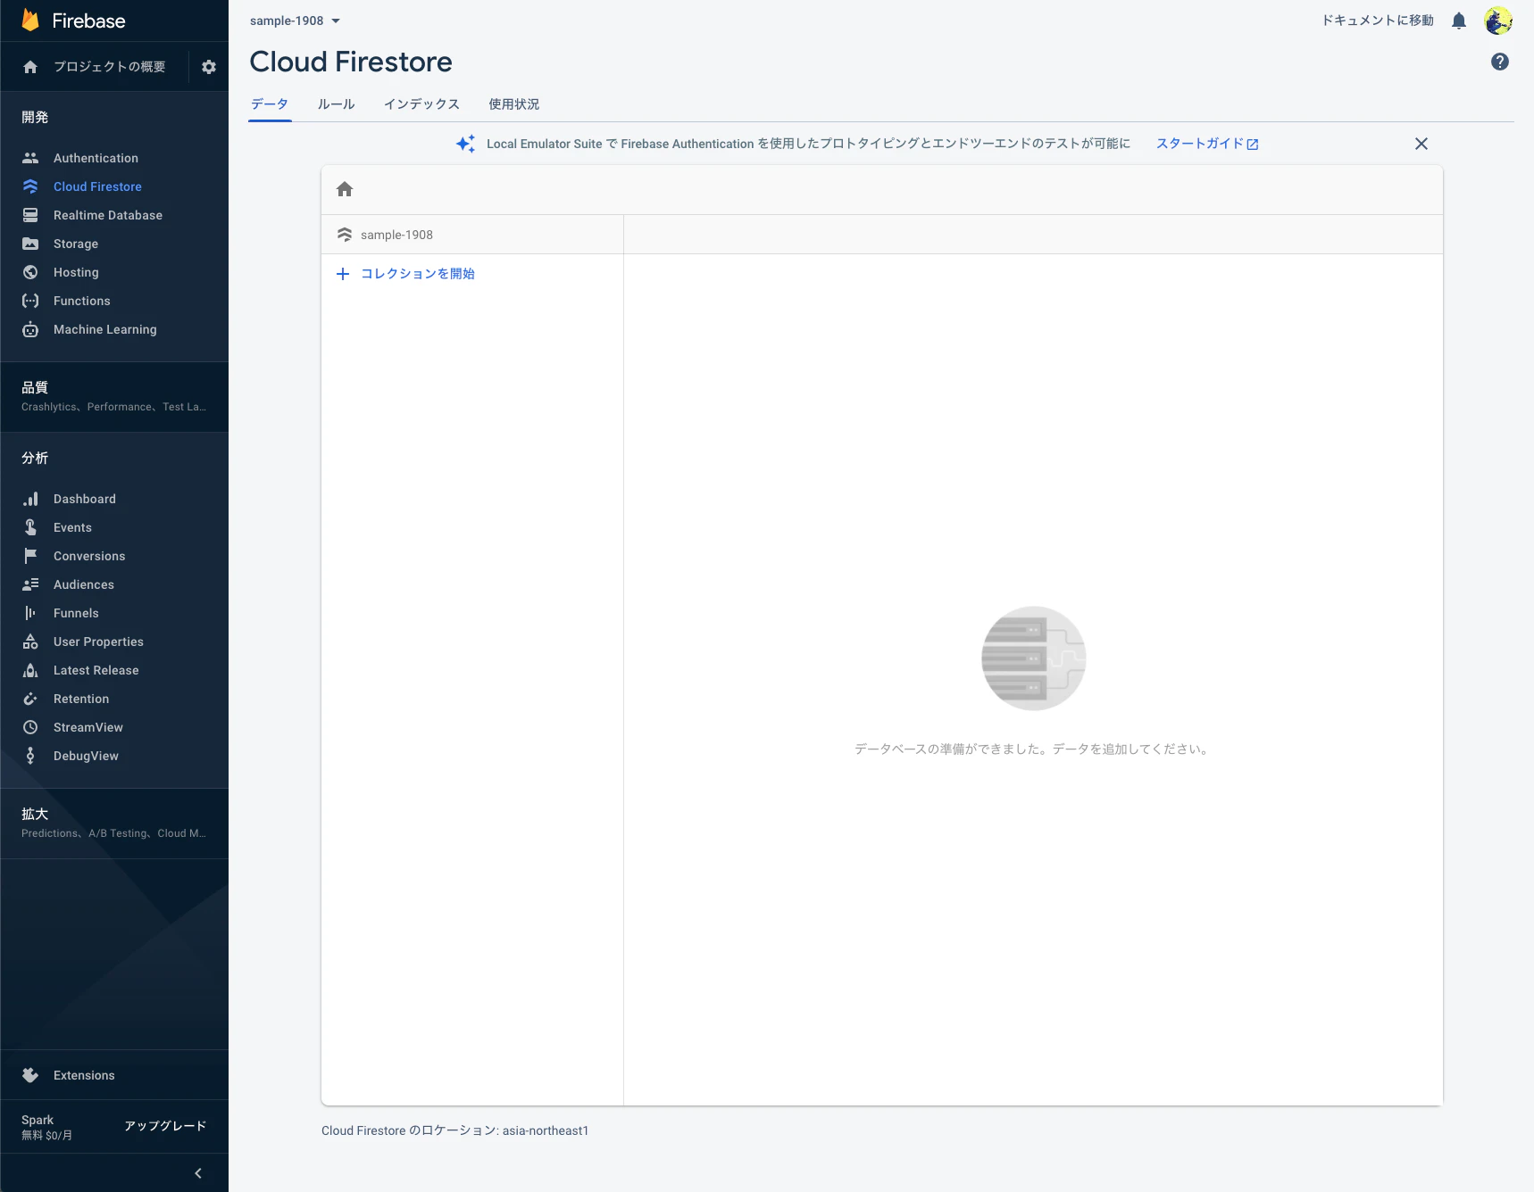Open Storage menu item
This screenshot has height=1192, width=1534.
click(76, 244)
